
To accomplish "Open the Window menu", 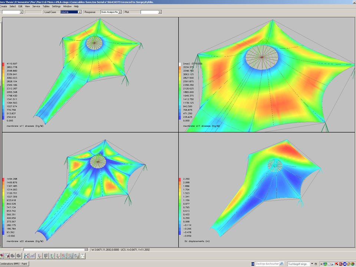I will coord(67,6).
